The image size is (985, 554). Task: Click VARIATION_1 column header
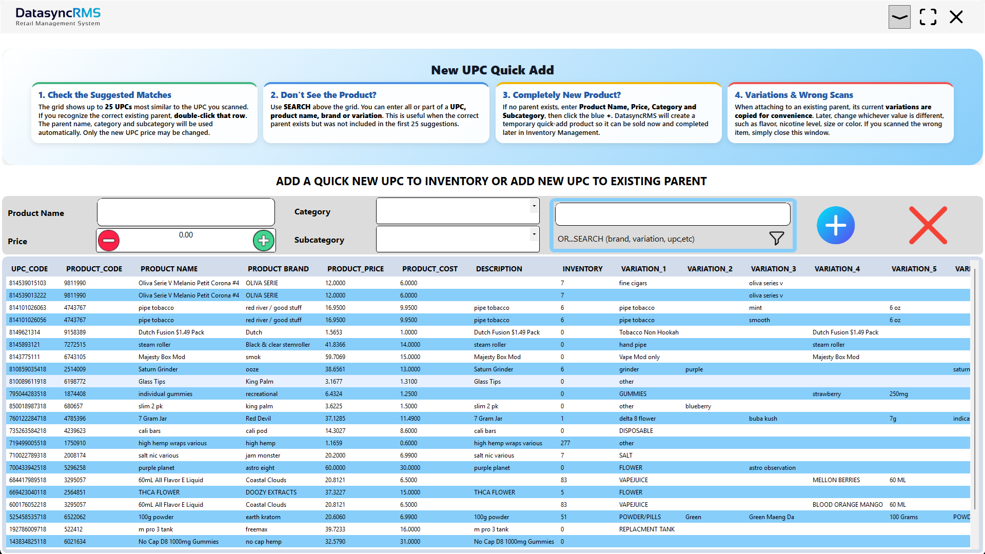click(643, 269)
